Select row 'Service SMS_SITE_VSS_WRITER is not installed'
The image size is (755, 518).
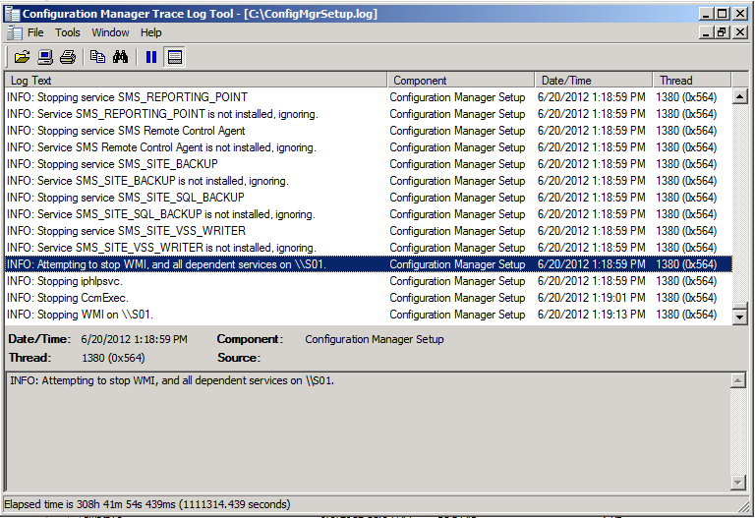[x=369, y=248]
